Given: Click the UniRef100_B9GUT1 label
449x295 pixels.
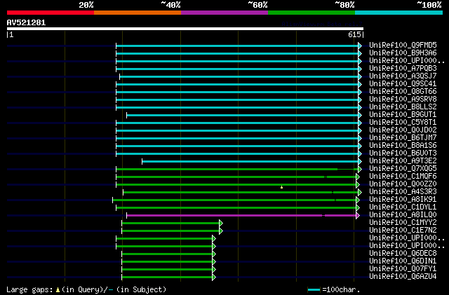Looking at the screenshot, I should click(x=403, y=115).
